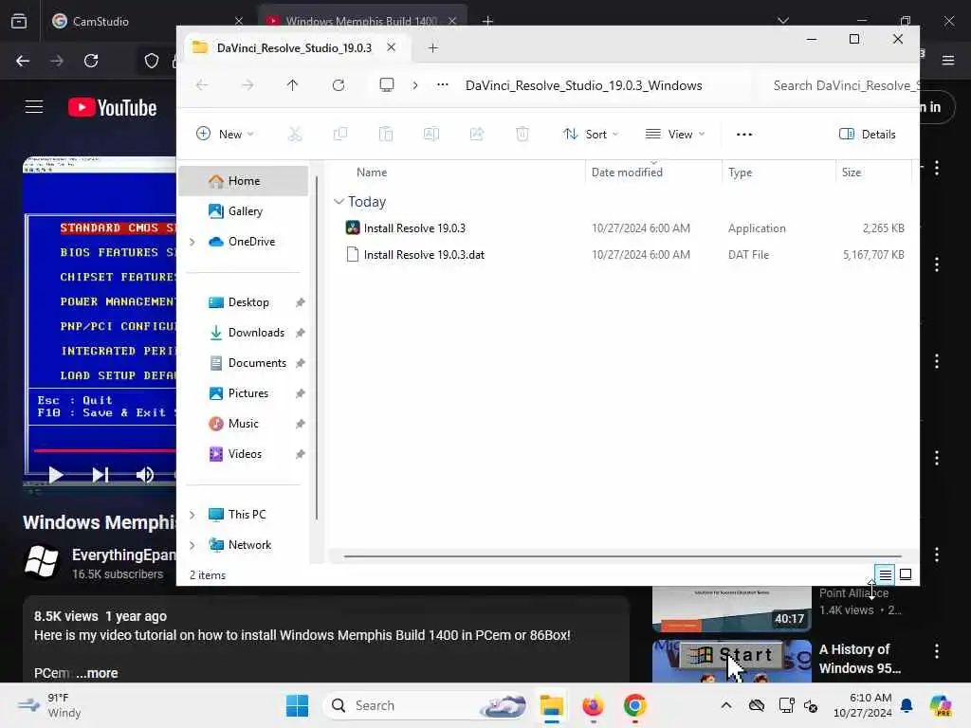The height and width of the screenshot is (728, 971).
Task: Open Desktop quick access folder
Action: tap(244, 302)
